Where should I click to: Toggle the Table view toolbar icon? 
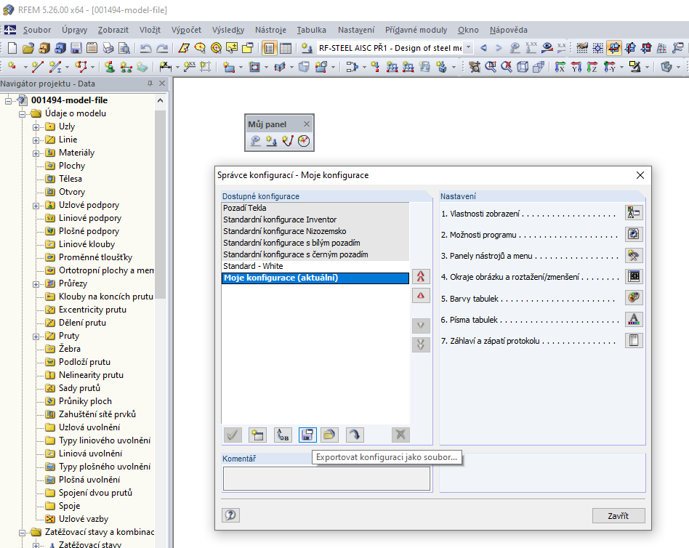285,48
